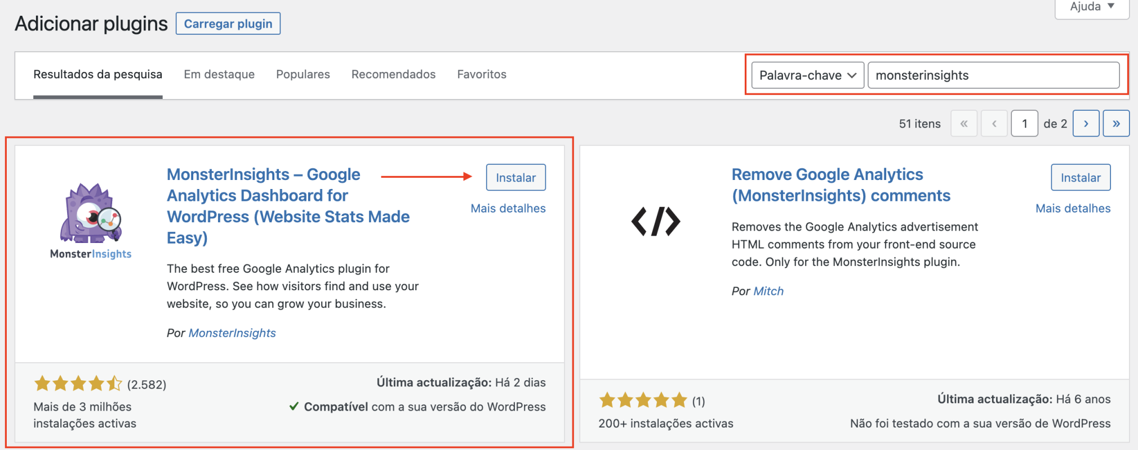
Task: Open the Populares tab
Action: point(303,74)
